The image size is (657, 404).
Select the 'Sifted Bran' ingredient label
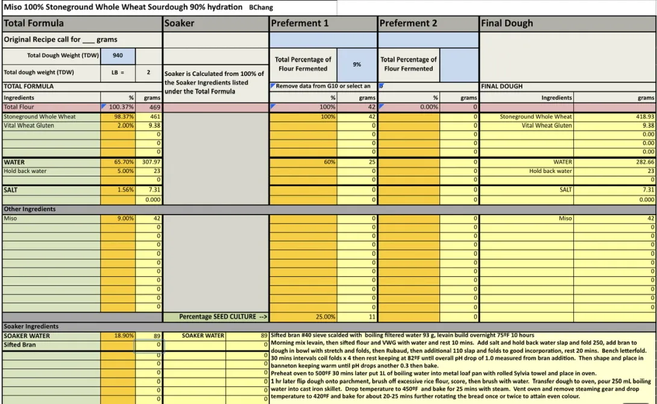[52, 345]
